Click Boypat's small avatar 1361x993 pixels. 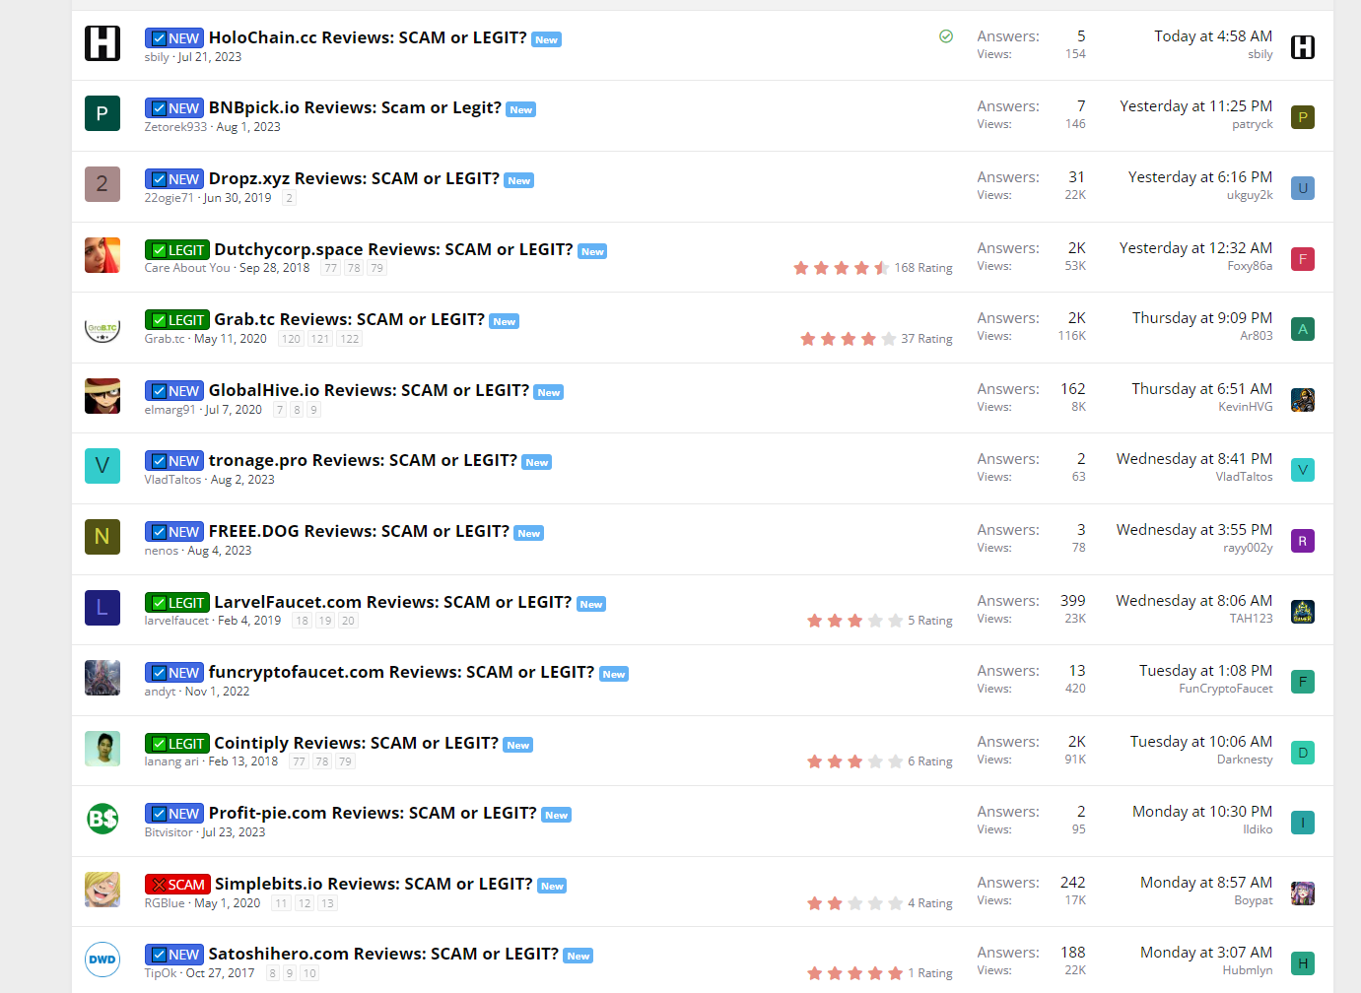1303,894
